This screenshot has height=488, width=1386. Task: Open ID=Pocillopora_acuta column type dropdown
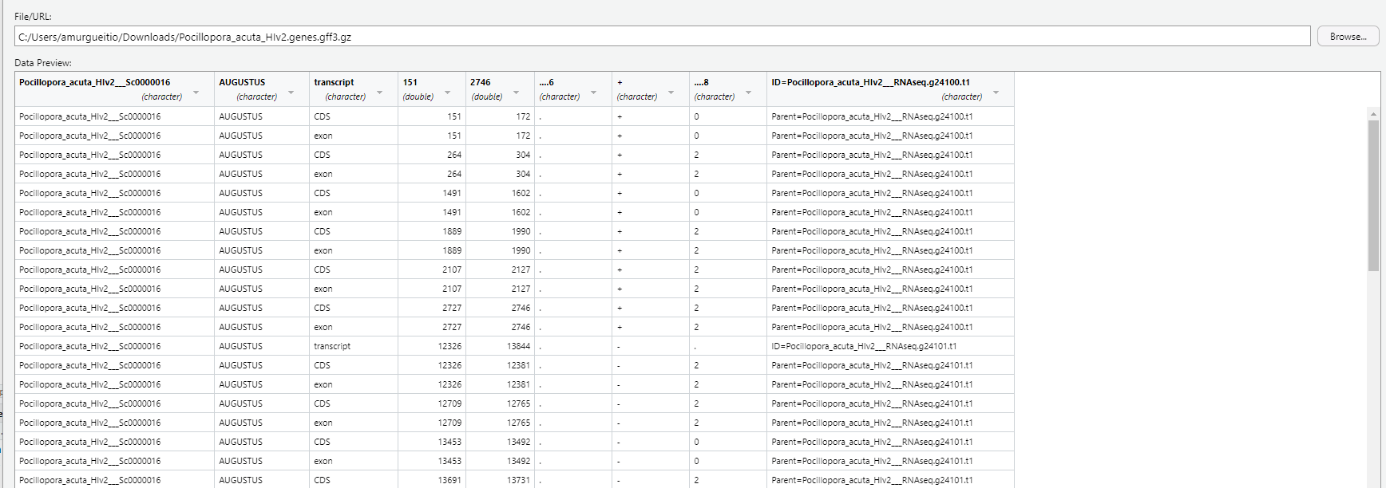[x=996, y=93]
